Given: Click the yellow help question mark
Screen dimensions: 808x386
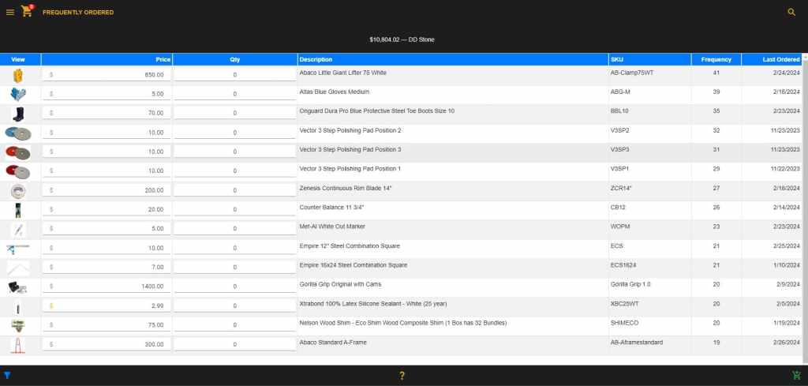Looking at the screenshot, I should click(x=402, y=376).
